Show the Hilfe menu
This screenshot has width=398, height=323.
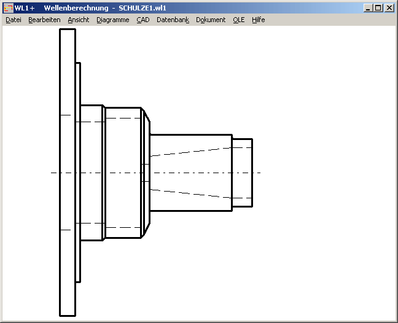coord(259,20)
